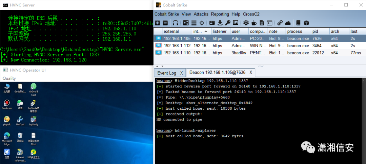Open the help book icon in toolbar
The width and height of the screenshot is (366, 164).
298,23
